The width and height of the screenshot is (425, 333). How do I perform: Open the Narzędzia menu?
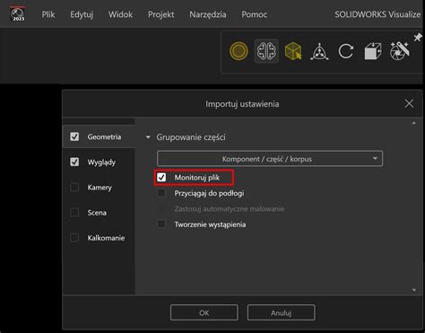point(208,14)
